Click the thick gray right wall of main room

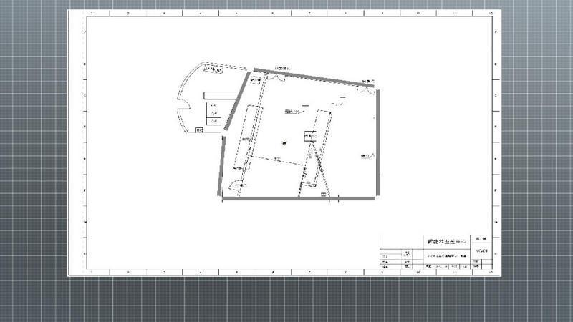376,143
